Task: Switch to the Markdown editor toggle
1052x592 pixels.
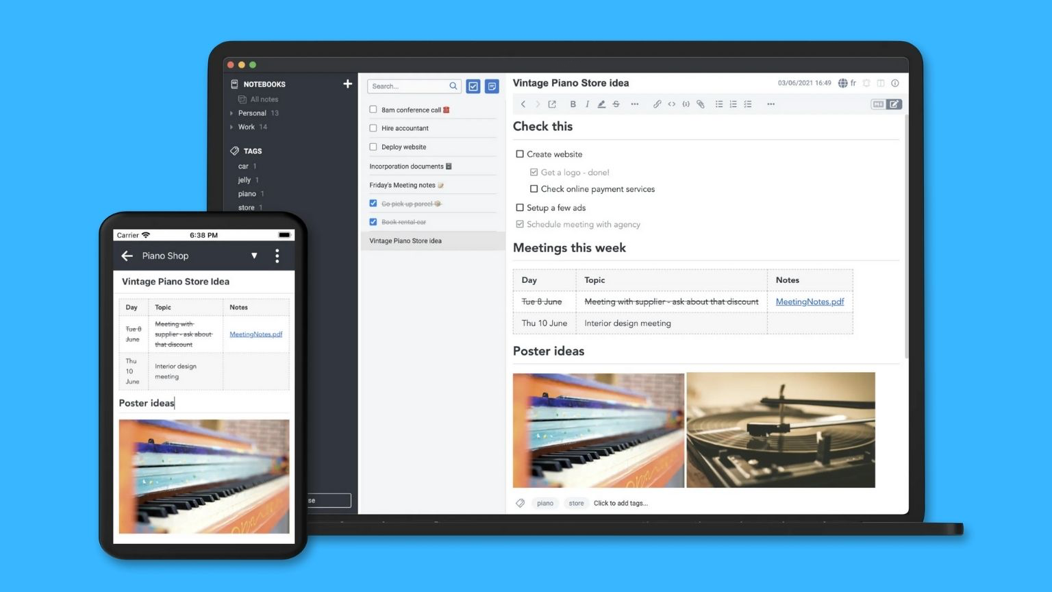Action: (878, 104)
